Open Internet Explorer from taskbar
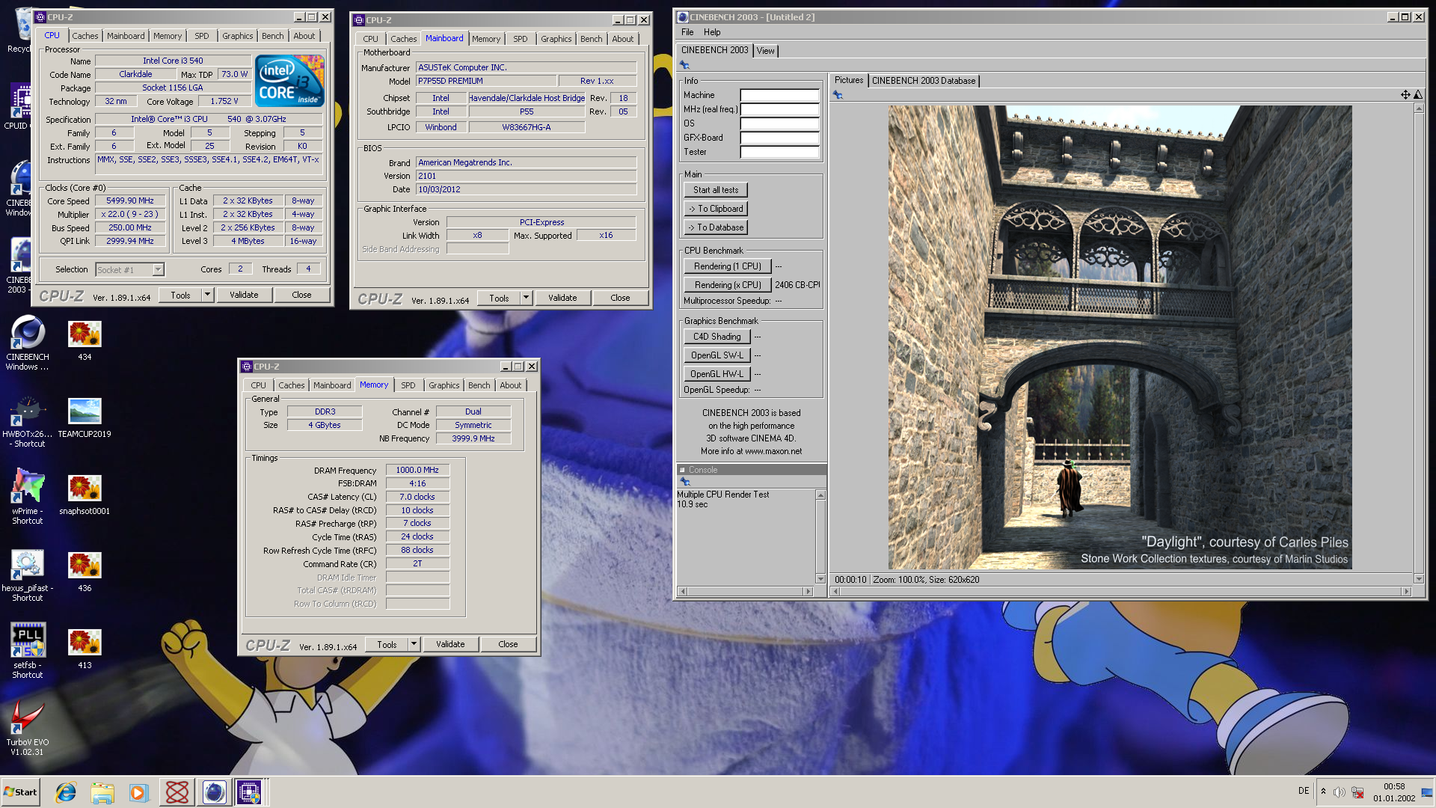Viewport: 1436px width, 808px height. (x=66, y=792)
